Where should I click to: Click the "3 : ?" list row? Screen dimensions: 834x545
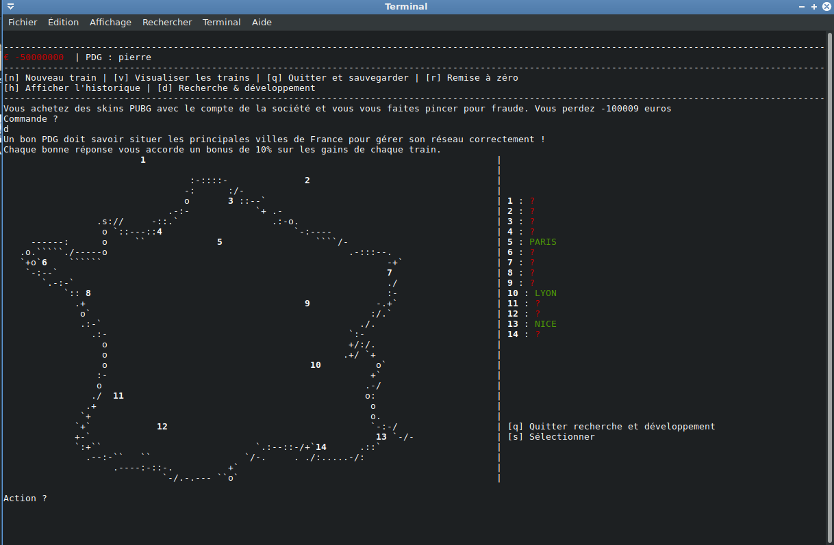click(521, 222)
